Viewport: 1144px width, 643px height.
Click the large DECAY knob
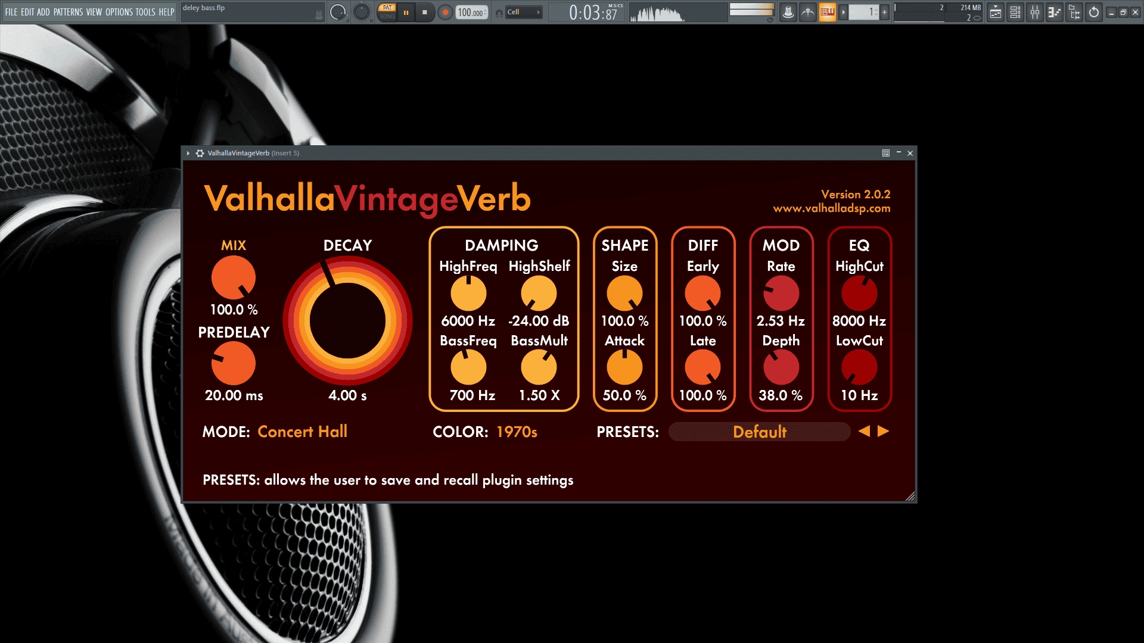point(347,320)
